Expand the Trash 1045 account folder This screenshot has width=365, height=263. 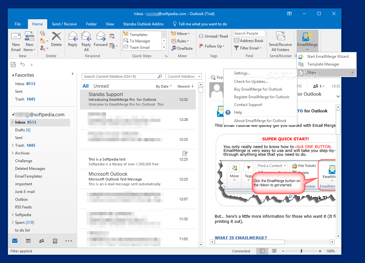(x=13, y=145)
